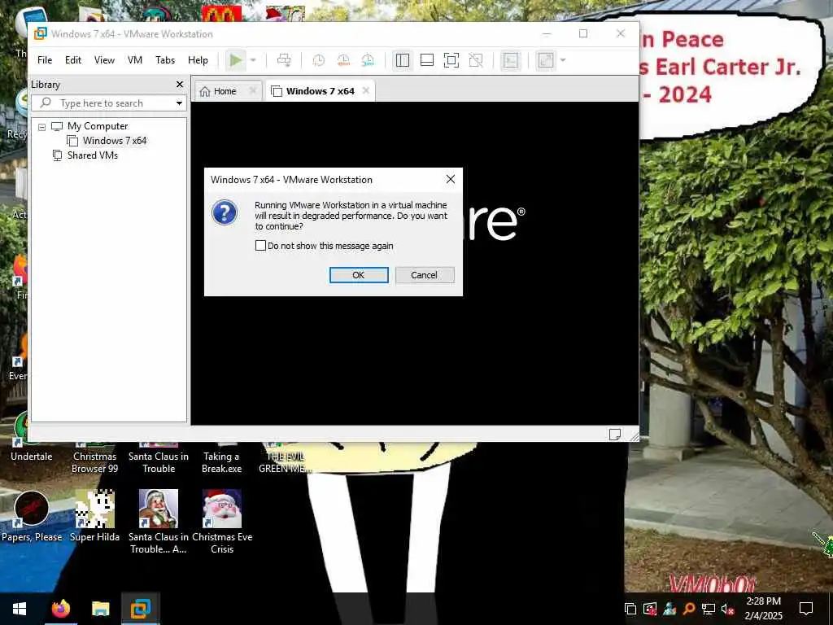Click the Christmas Eve Crisis desktop icon
Image resolution: width=833 pixels, height=625 pixels.
pyautogui.click(x=222, y=522)
